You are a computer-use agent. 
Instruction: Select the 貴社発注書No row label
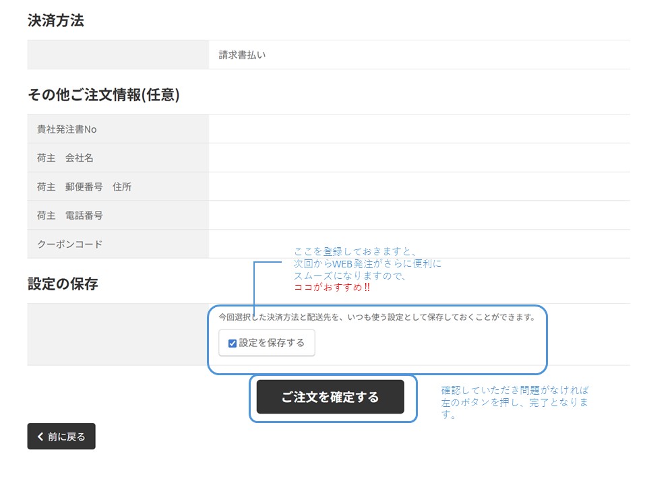point(67,129)
